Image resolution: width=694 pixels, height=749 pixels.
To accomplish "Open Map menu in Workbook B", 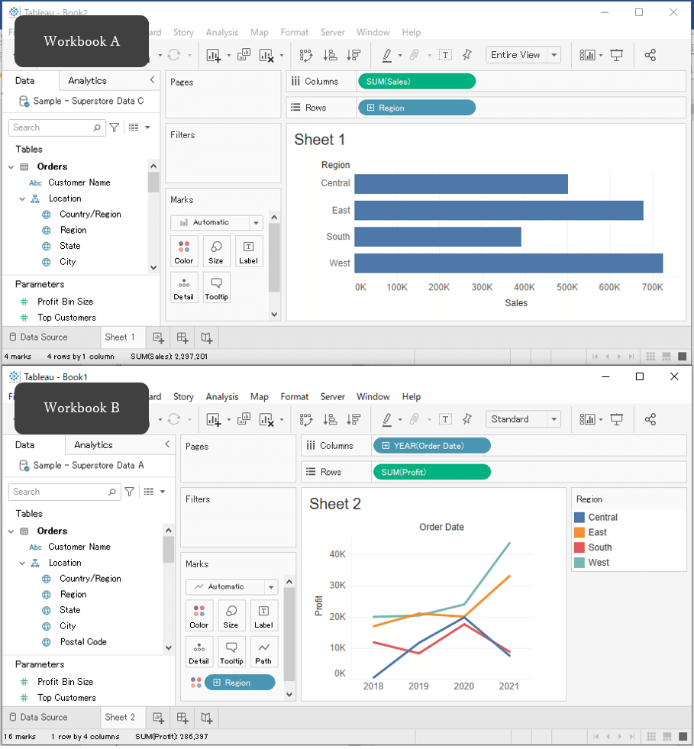I will [x=260, y=396].
